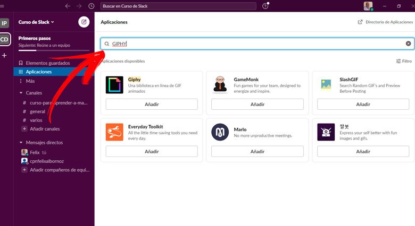Open Primeros pasos progress section
415x226 pixels.
tap(54, 42)
